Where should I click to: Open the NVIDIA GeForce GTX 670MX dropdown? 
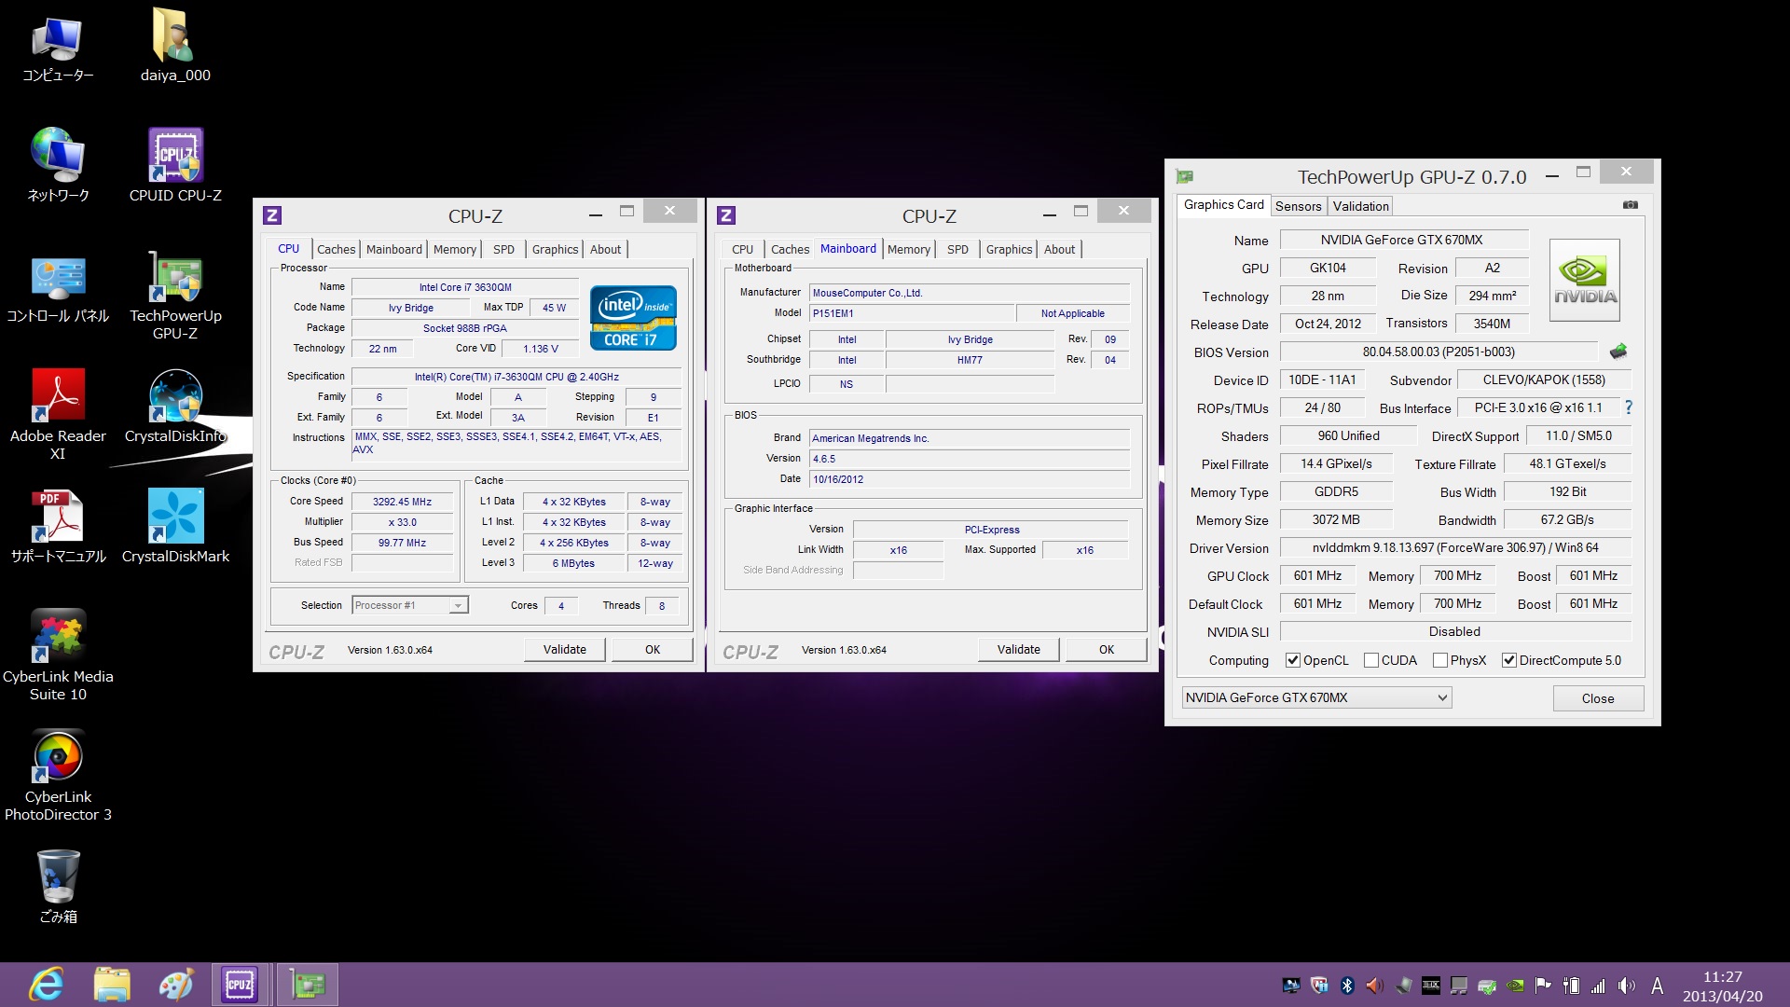pyautogui.click(x=1442, y=697)
